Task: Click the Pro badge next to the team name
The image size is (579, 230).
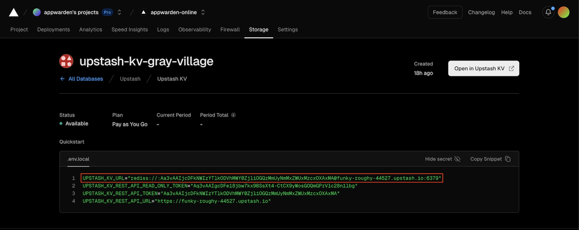Action: [107, 11]
